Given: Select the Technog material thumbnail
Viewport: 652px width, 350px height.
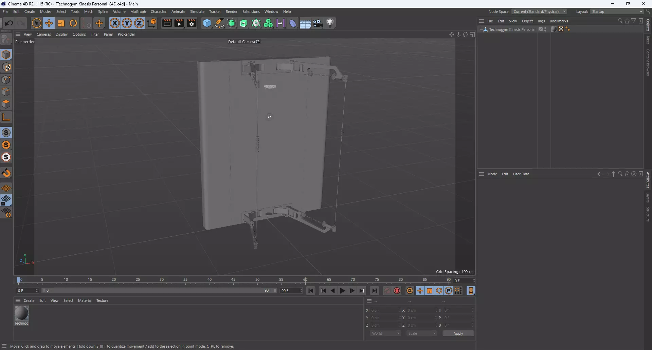Looking at the screenshot, I should 21,313.
